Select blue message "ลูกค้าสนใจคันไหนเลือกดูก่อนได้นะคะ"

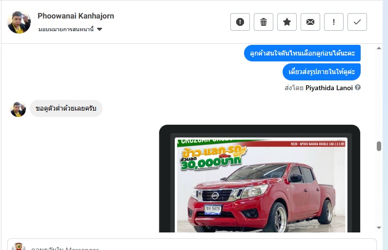click(302, 53)
